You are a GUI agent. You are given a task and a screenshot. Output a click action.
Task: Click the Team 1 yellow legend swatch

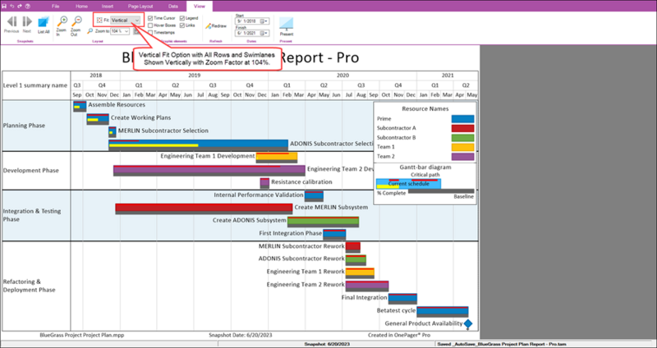pos(462,147)
